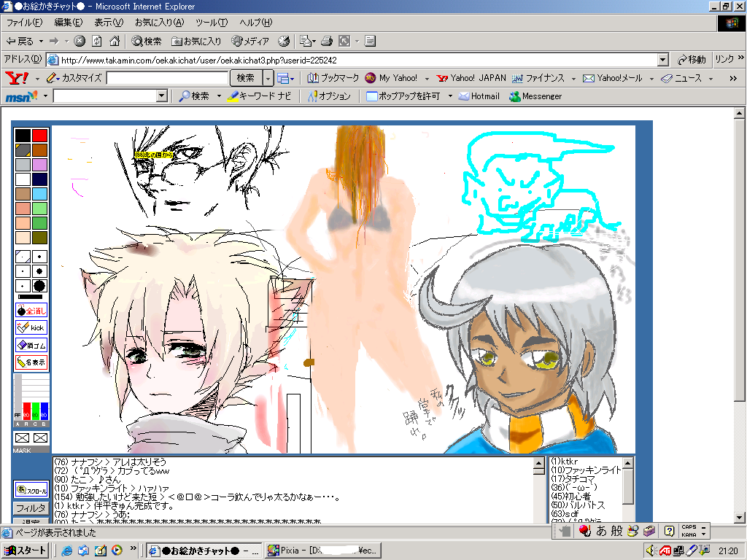Click the キーワード ナビ button

coord(259,96)
